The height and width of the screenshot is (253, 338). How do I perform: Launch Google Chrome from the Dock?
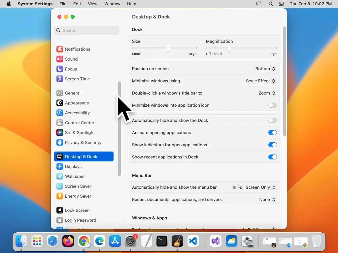coord(84,241)
